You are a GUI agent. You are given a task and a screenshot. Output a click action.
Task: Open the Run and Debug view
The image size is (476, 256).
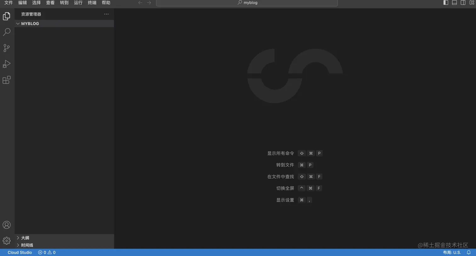(7, 64)
